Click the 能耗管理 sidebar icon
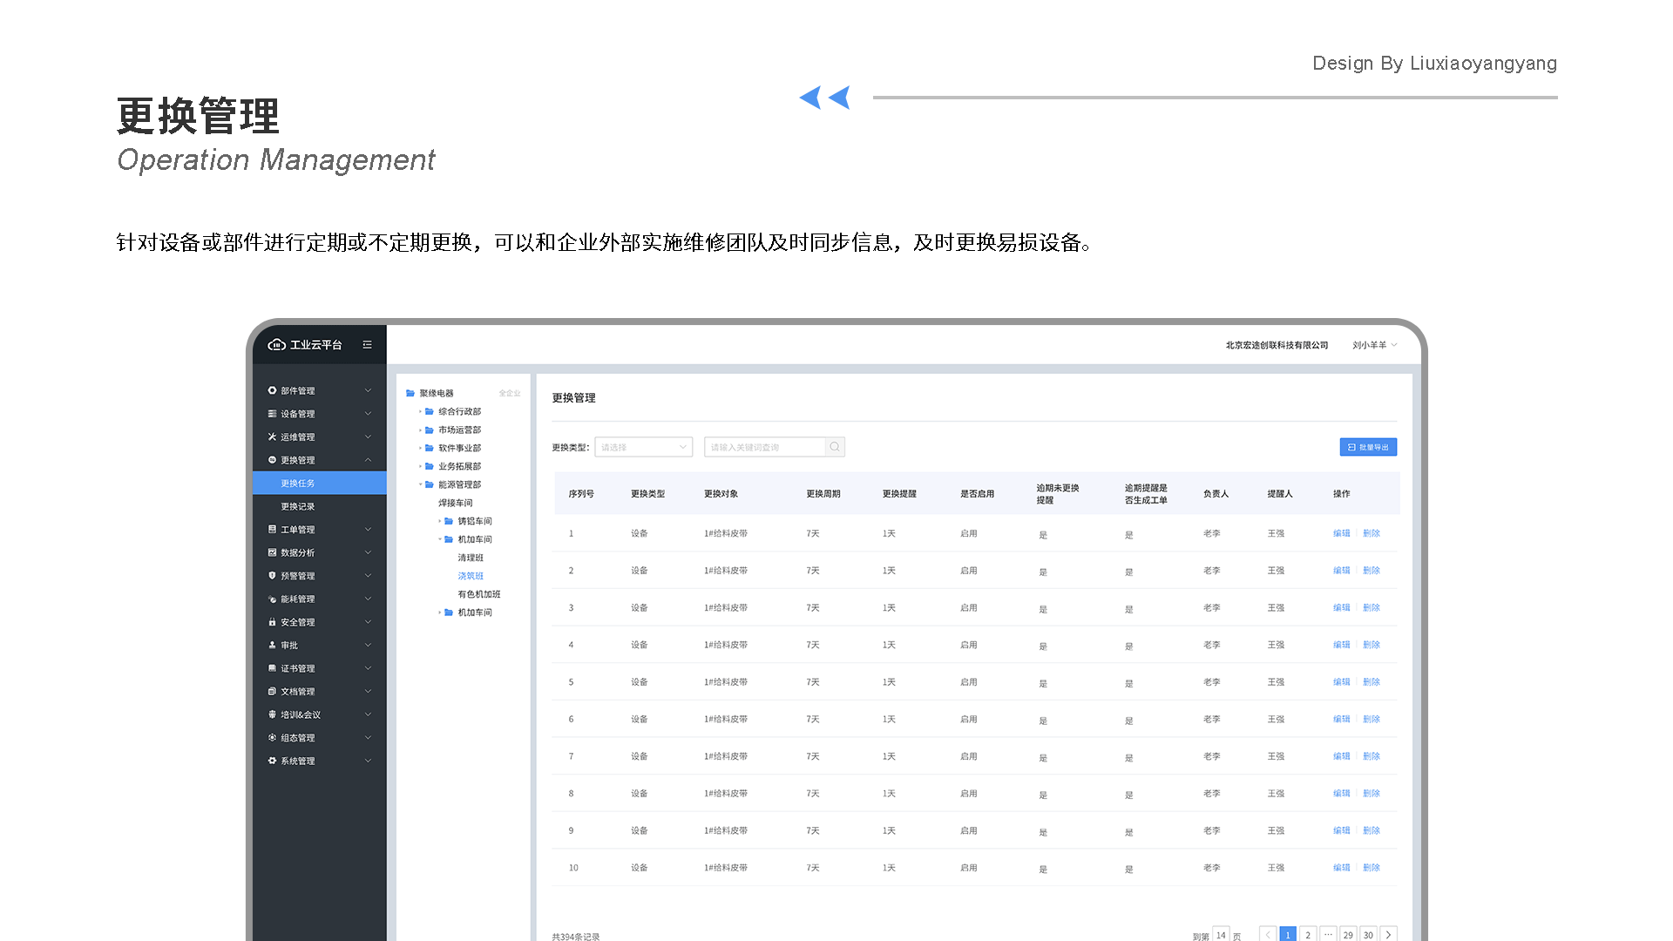1673x941 pixels. point(272,599)
